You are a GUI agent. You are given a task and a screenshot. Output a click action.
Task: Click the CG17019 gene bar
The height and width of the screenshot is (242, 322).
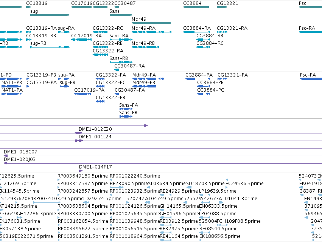[x=81, y=7]
